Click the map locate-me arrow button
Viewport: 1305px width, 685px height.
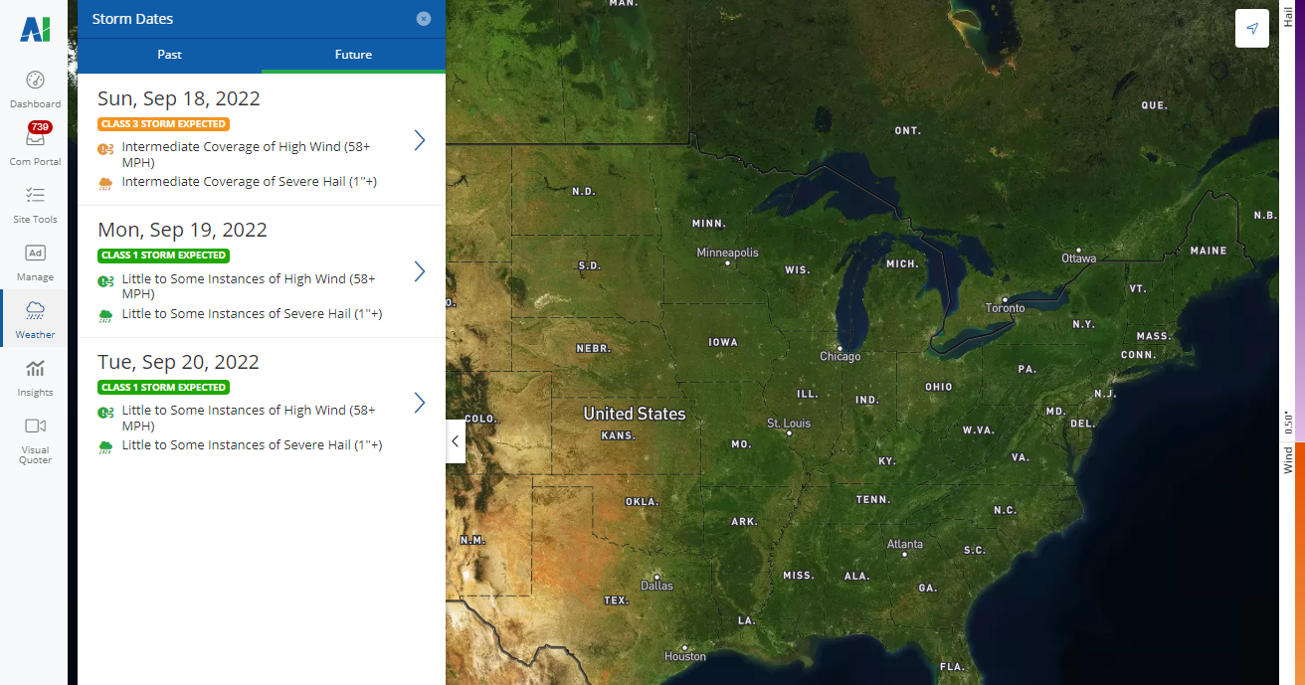pos(1251,29)
